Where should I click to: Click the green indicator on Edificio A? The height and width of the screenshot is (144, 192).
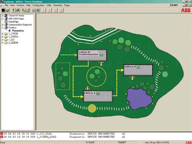pyautogui.click(x=98, y=94)
